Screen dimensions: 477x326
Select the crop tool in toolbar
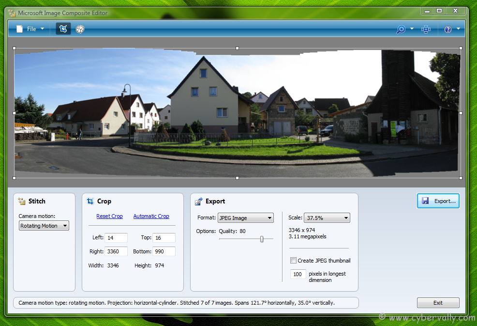(63, 29)
